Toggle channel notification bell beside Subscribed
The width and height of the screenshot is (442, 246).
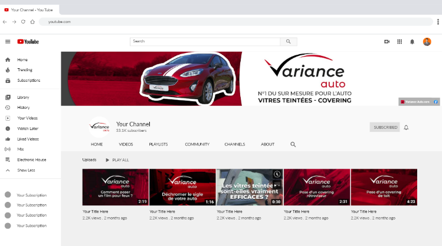[x=406, y=127]
